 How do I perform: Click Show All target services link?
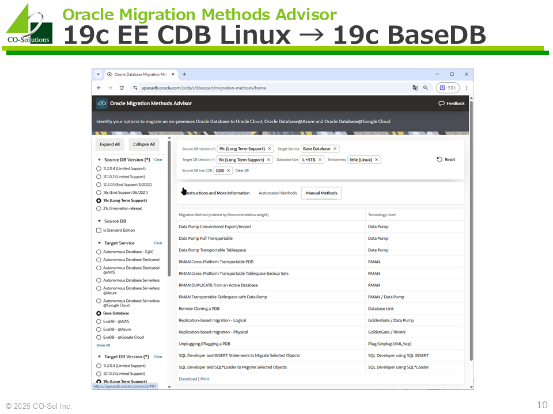(103, 346)
